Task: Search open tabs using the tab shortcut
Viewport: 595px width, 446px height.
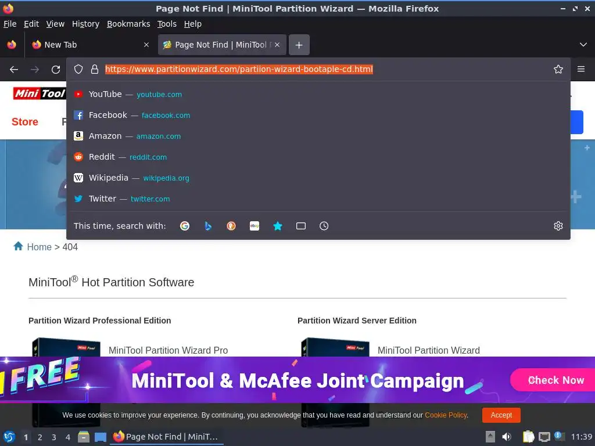Action: point(301,226)
